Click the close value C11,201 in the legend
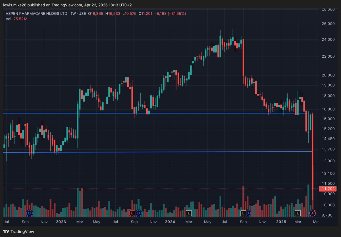The height and width of the screenshot is (237, 341). (x=146, y=13)
